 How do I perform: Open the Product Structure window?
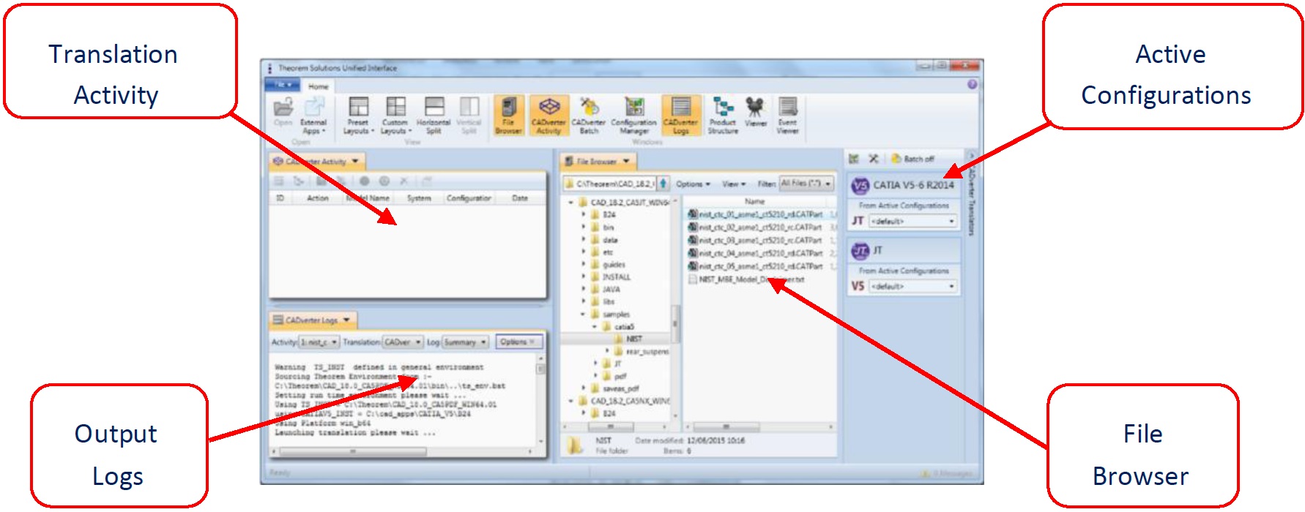[x=723, y=116]
